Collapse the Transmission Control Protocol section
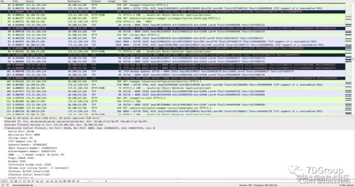The image size is (355, 187). [2, 128]
